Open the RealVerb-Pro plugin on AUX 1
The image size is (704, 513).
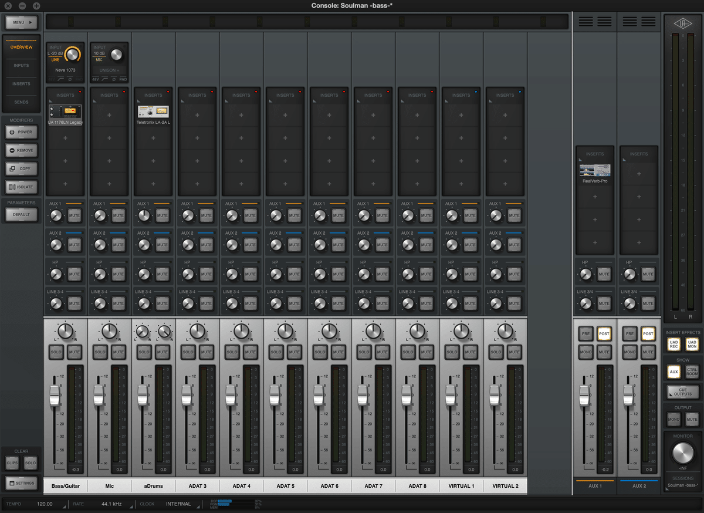[595, 170]
